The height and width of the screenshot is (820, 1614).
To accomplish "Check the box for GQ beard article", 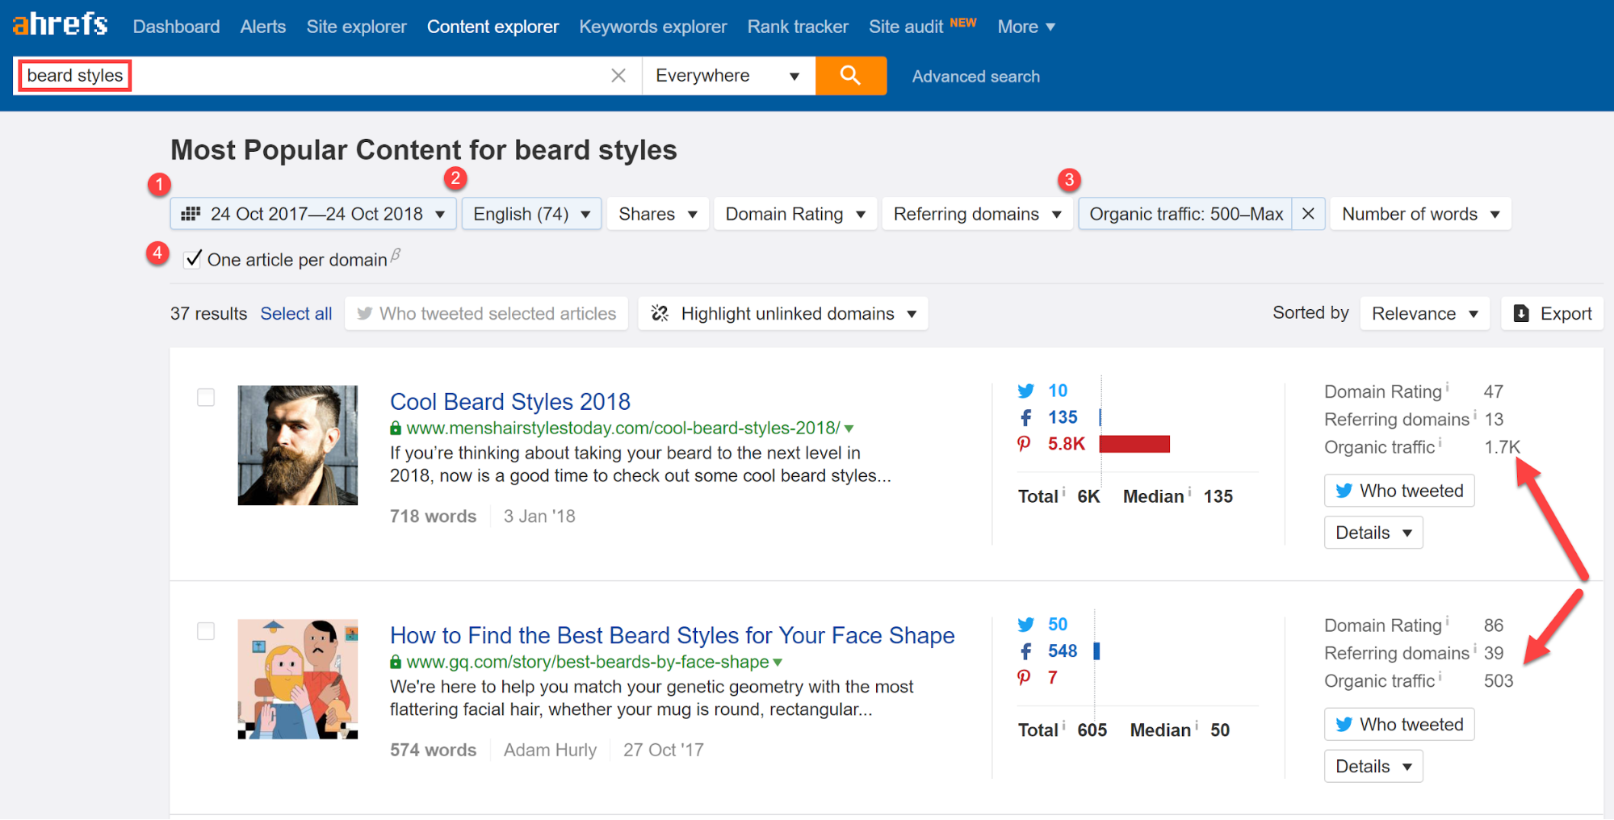I will (206, 631).
